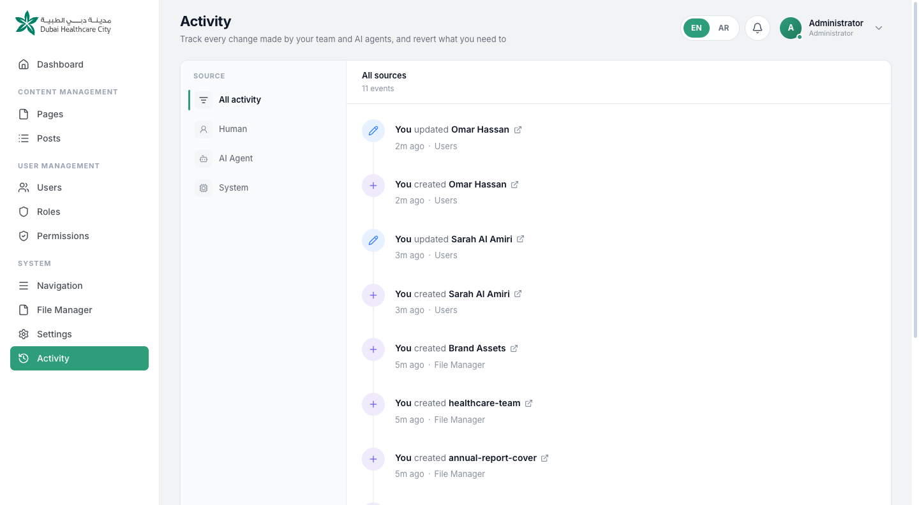The image size is (919, 505).
Task: Open Sarah Al Amiri from the created event
Action: tap(479, 294)
